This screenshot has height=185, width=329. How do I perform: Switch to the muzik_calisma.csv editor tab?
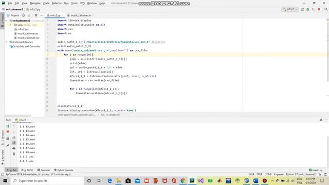point(81,15)
